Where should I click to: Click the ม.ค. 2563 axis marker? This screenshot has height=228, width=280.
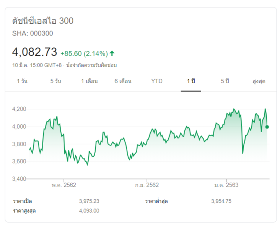tap(226, 185)
